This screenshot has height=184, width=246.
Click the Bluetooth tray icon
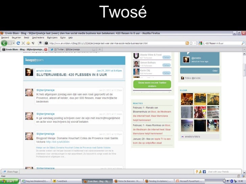pos(231,181)
